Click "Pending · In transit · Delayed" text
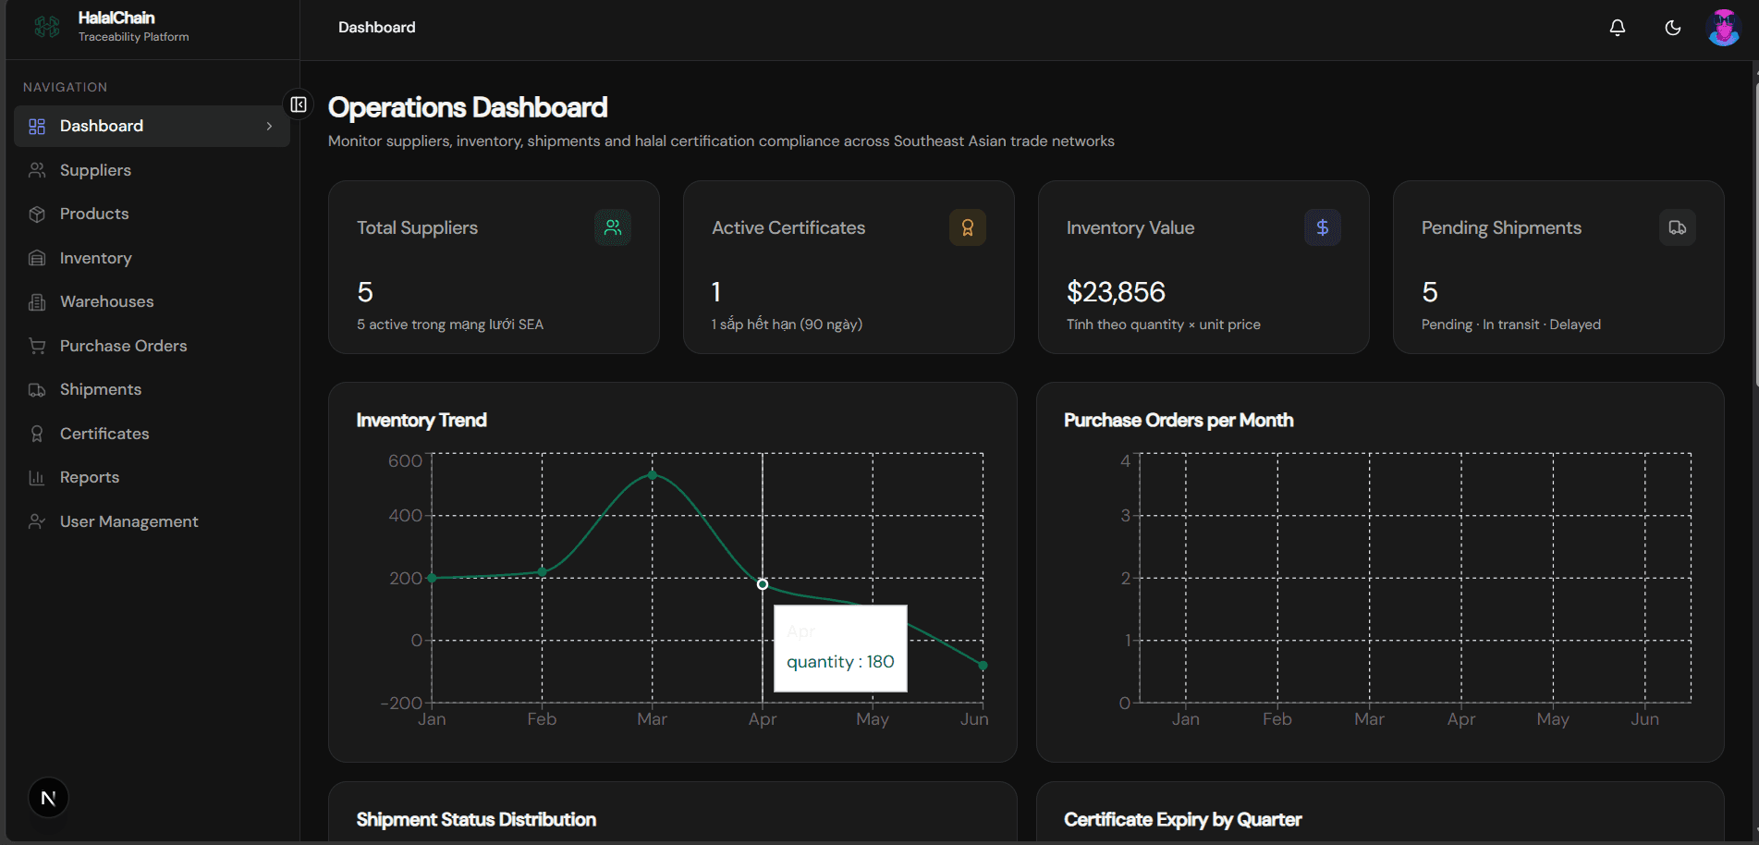Image resolution: width=1759 pixels, height=845 pixels. [1511, 325]
